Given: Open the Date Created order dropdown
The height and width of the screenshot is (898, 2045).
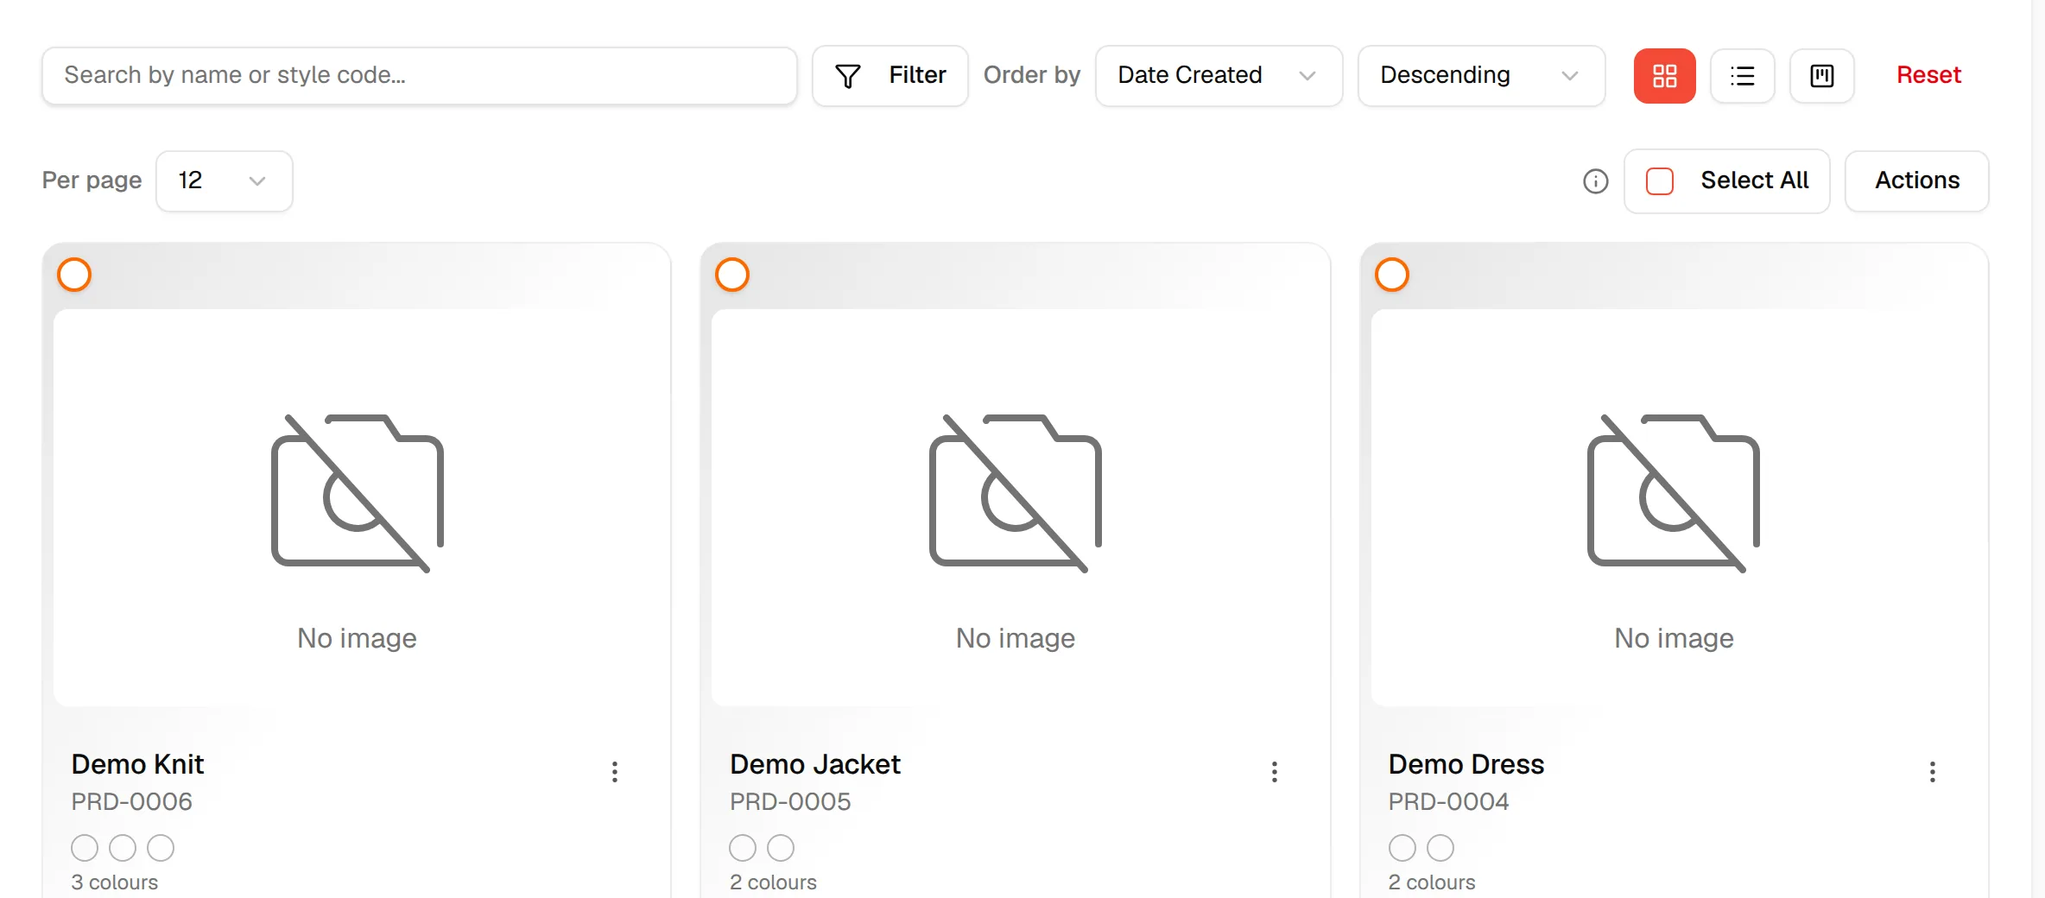Looking at the screenshot, I should point(1219,76).
